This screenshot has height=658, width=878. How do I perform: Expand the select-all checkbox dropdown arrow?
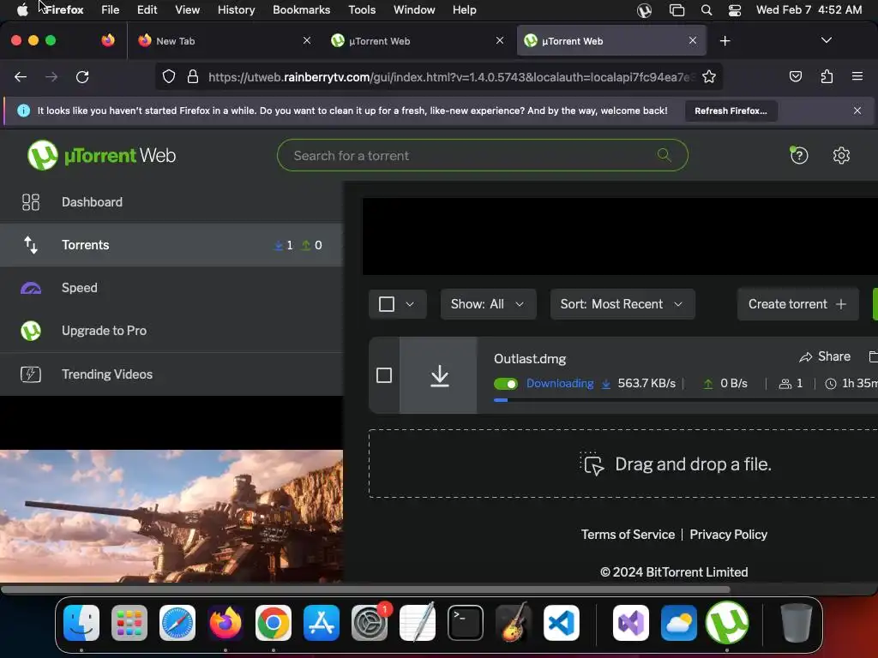(410, 304)
